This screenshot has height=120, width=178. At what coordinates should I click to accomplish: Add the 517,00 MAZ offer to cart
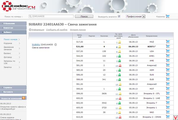click(x=168, y=42)
